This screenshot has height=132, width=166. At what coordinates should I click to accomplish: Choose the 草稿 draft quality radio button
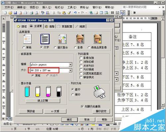(x=24, y=47)
